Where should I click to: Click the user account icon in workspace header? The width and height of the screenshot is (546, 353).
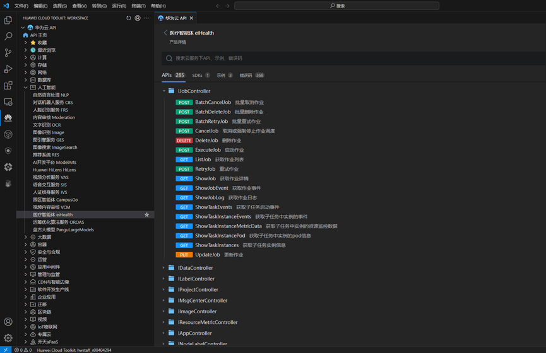click(x=138, y=18)
